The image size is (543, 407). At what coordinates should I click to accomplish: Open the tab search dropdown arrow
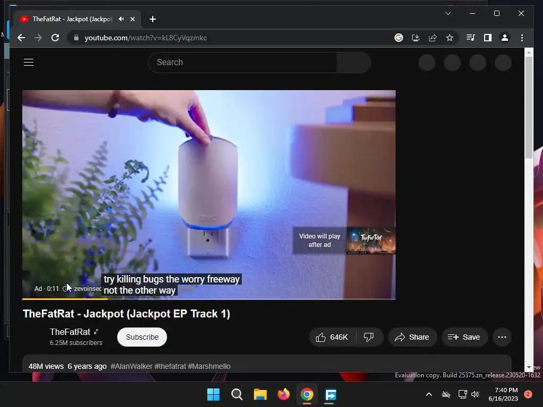pos(448,13)
